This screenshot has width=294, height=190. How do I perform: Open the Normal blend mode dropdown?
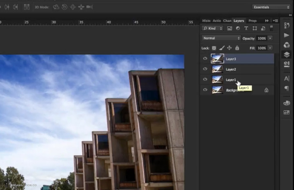point(221,38)
